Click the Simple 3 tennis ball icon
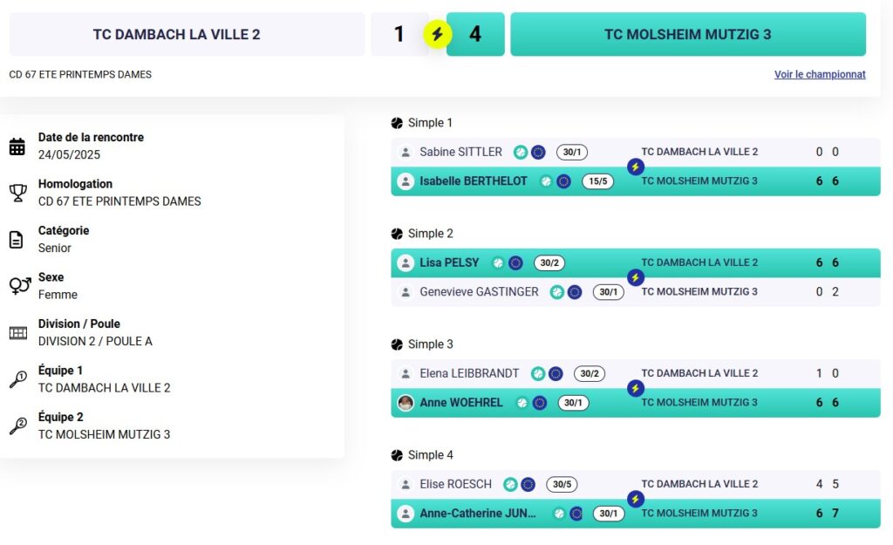893x545 pixels. tap(397, 344)
